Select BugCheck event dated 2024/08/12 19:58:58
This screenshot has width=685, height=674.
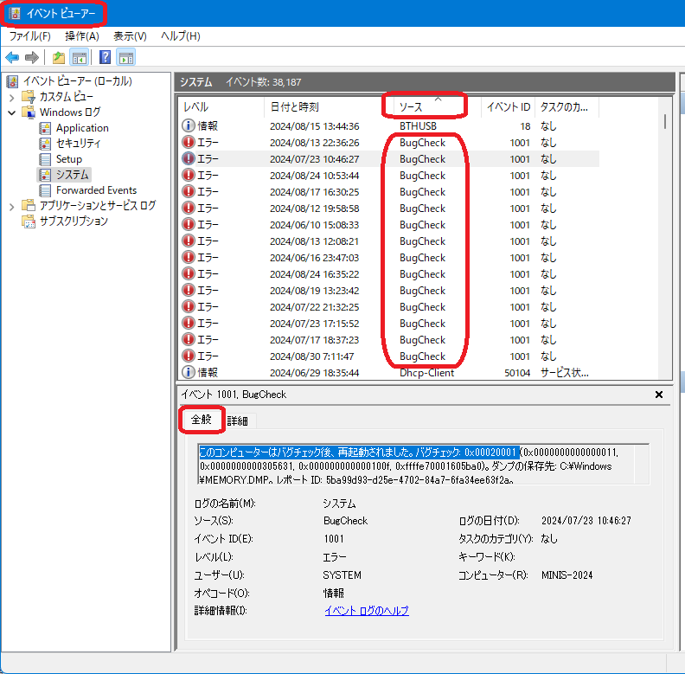click(x=389, y=209)
